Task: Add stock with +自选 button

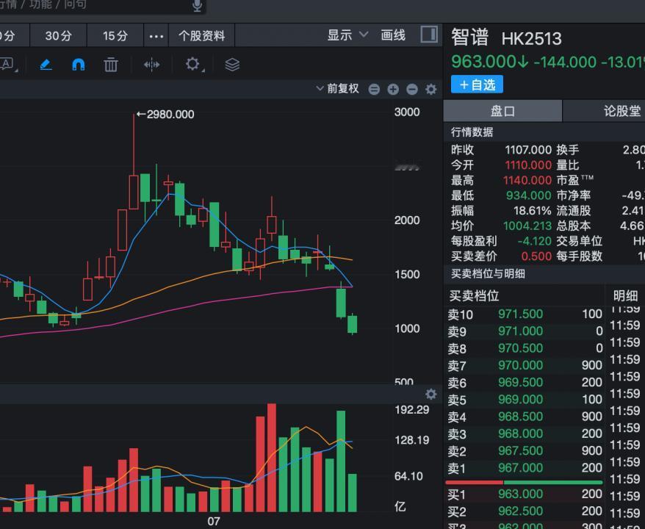Action: click(x=477, y=84)
